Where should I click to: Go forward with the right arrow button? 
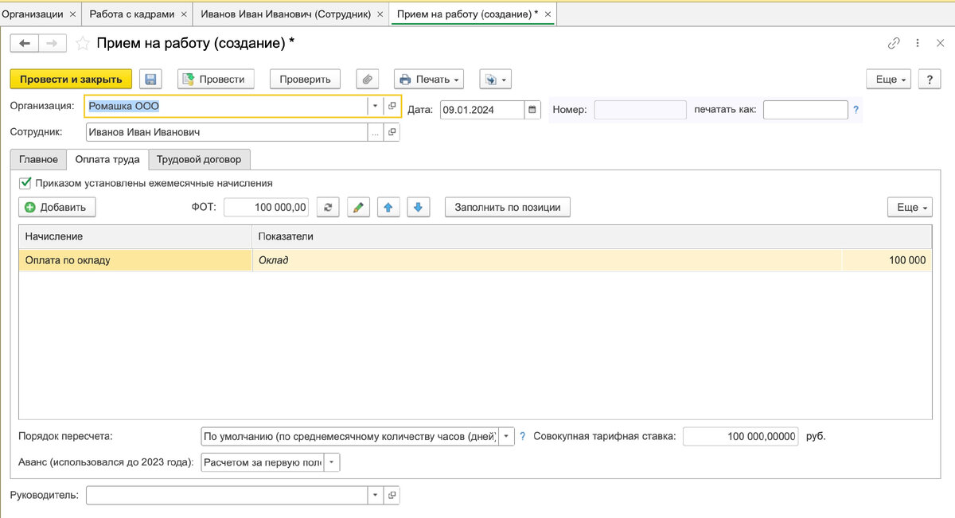point(51,44)
